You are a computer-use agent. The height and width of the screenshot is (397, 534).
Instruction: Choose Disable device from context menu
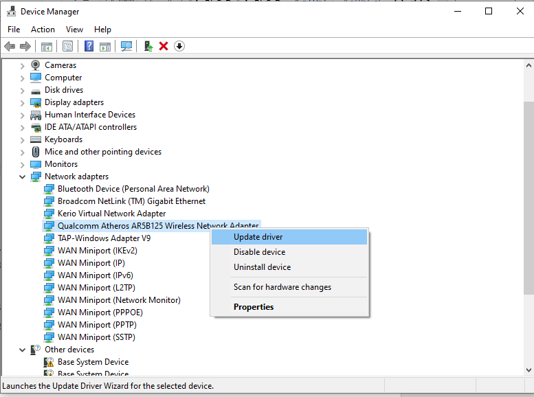(289, 252)
